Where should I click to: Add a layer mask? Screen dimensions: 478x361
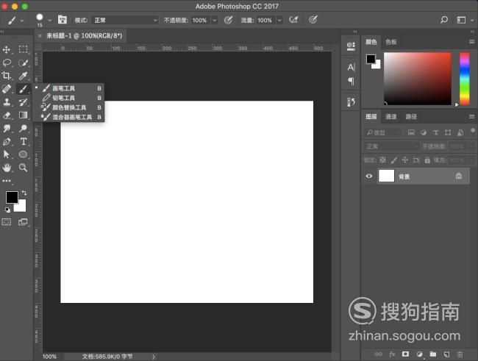click(x=405, y=354)
